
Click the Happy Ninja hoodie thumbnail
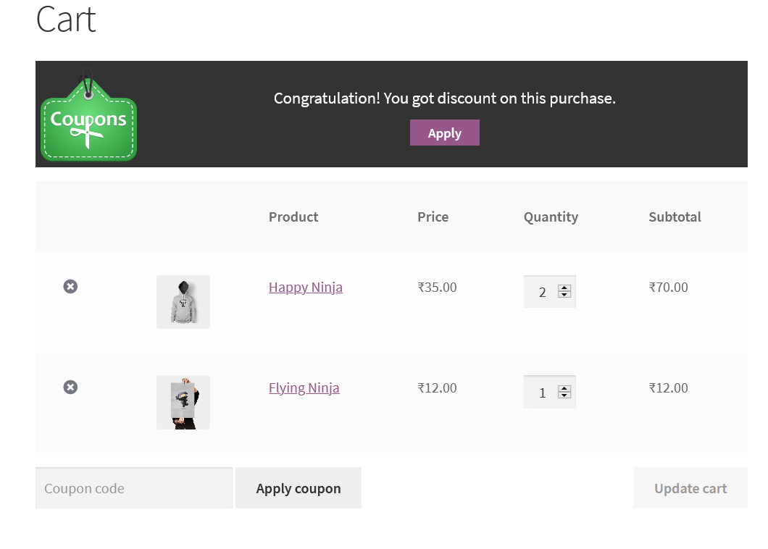(x=183, y=301)
